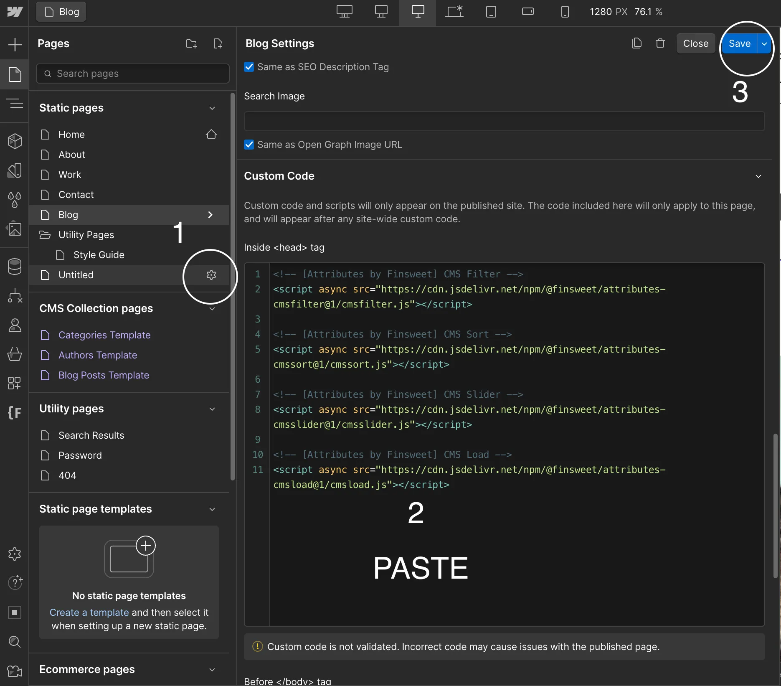Uncheck Same as SEO Description Tag
Image resolution: width=781 pixels, height=686 pixels.
[249, 67]
